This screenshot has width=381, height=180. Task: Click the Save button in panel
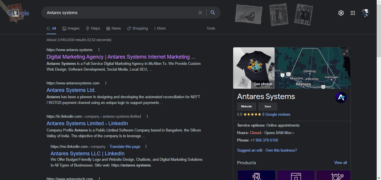coord(268,107)
